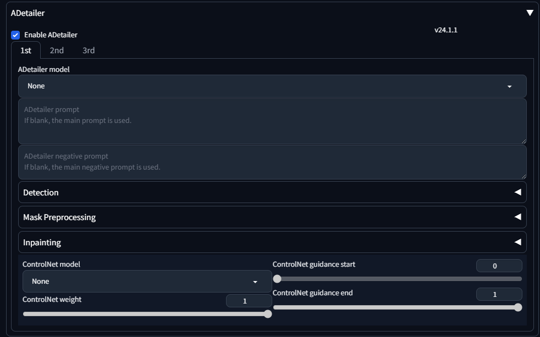Click the resize handle of ADetailer prompt box
Image resolution: width=540 pixels, height=337 pixels.
click(524, 142)
